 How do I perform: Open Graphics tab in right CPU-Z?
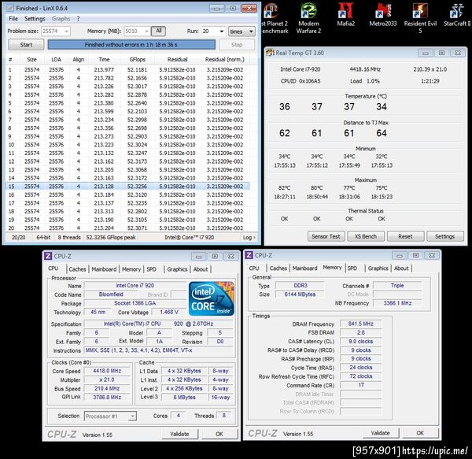pos(378,268)
